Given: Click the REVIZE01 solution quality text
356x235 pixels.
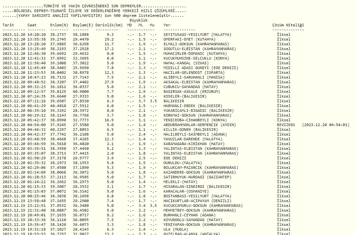Looking at the screenshot, I should coord(286,125).
